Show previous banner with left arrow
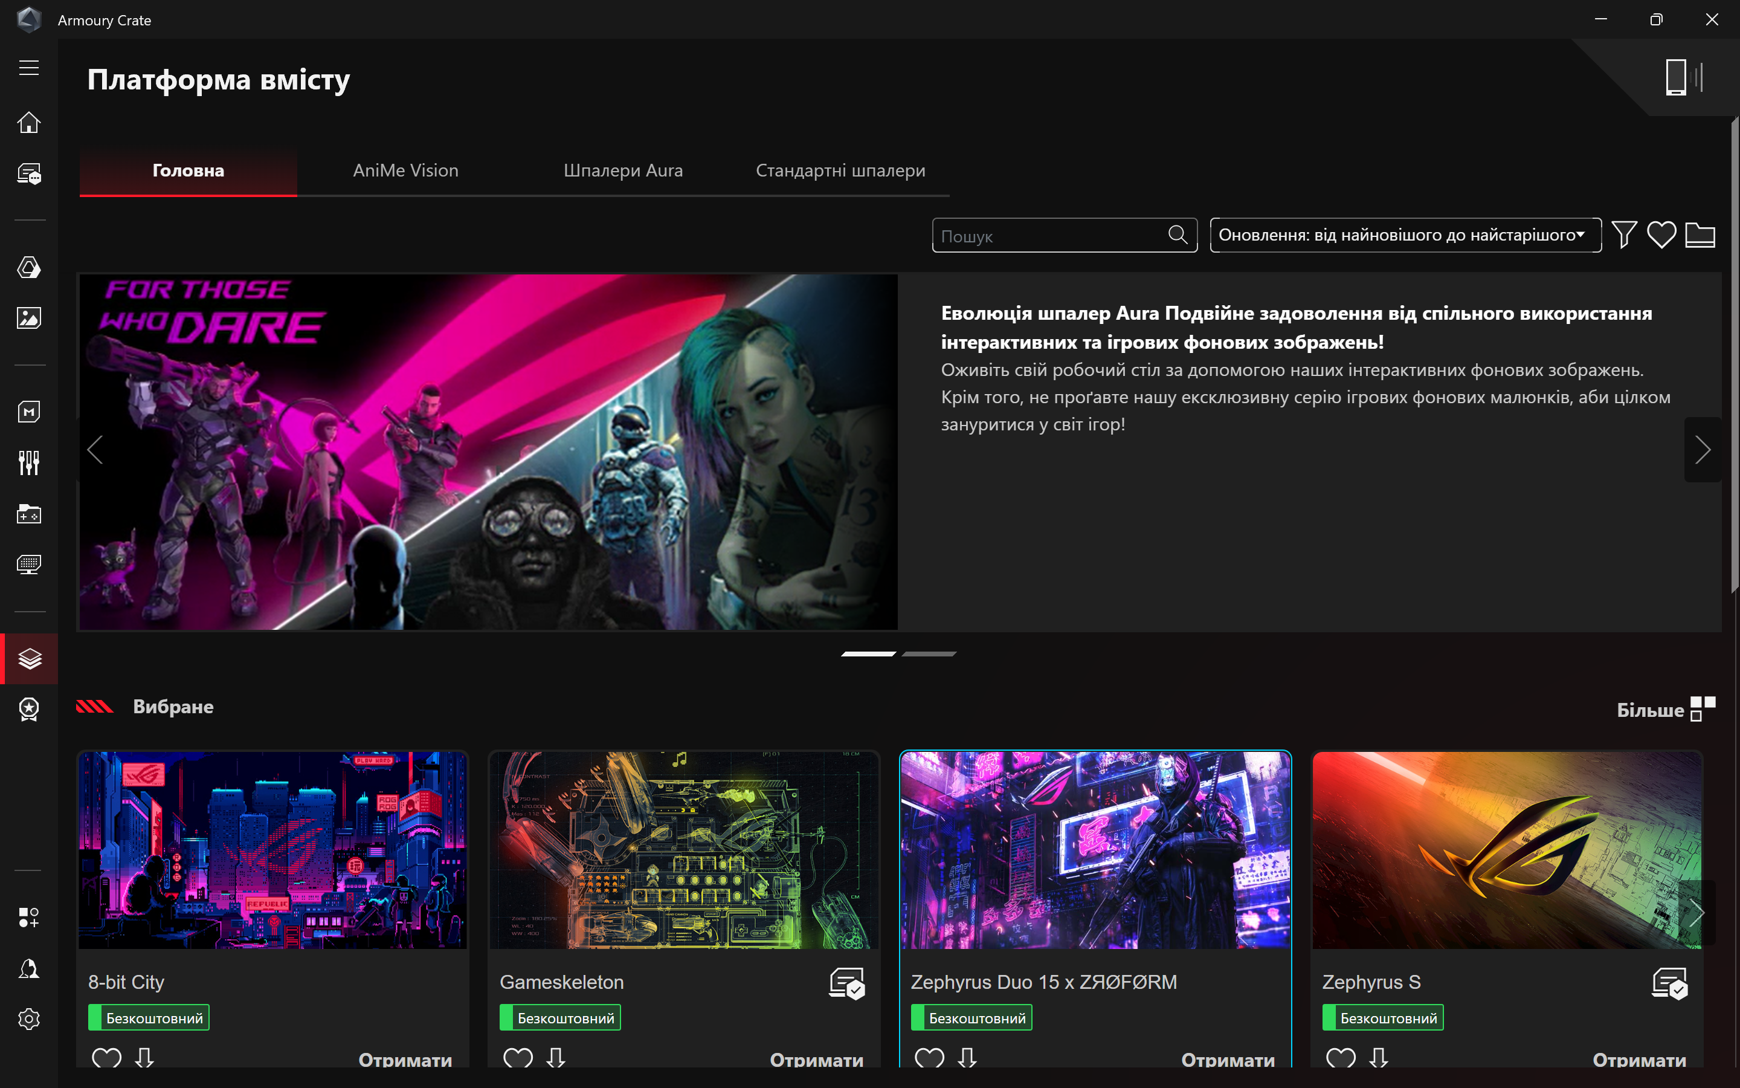The height and width of the screenshot is (1088, 1740). tap(95, 450)
